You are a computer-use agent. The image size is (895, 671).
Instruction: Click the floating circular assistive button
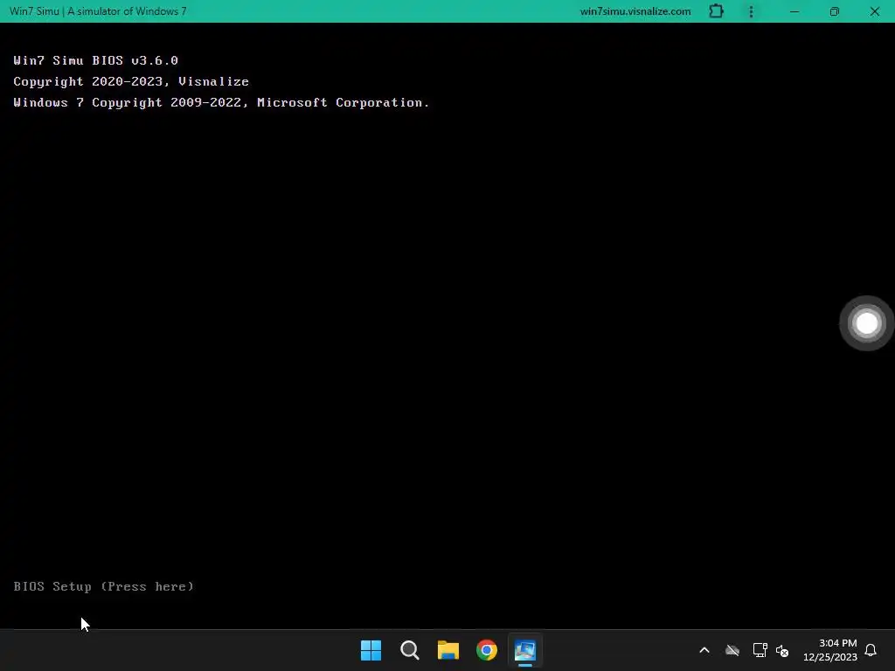866,323
